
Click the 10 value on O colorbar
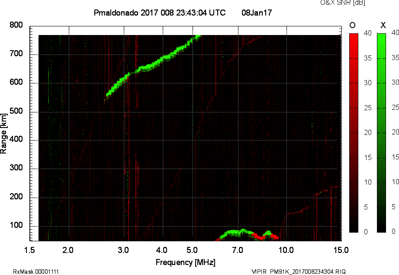[x=368, y=182]
